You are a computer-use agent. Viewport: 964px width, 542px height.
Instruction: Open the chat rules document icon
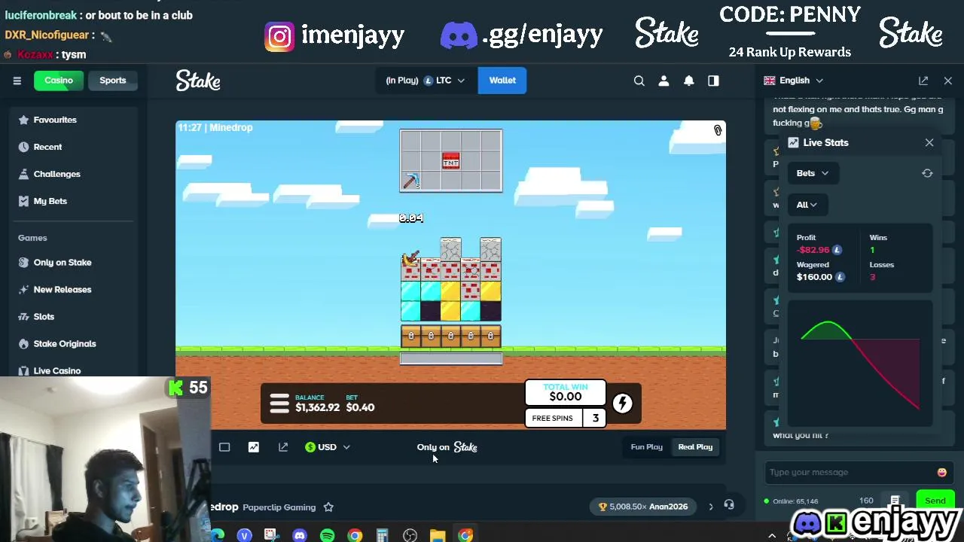click(895, 501)
